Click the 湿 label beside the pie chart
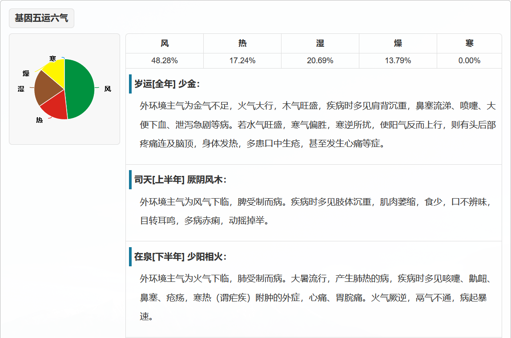 click(x=21, y=89)
